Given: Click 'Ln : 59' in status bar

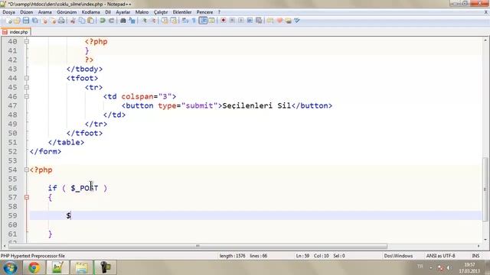Looking at the screenshot, I should (302, 256).
